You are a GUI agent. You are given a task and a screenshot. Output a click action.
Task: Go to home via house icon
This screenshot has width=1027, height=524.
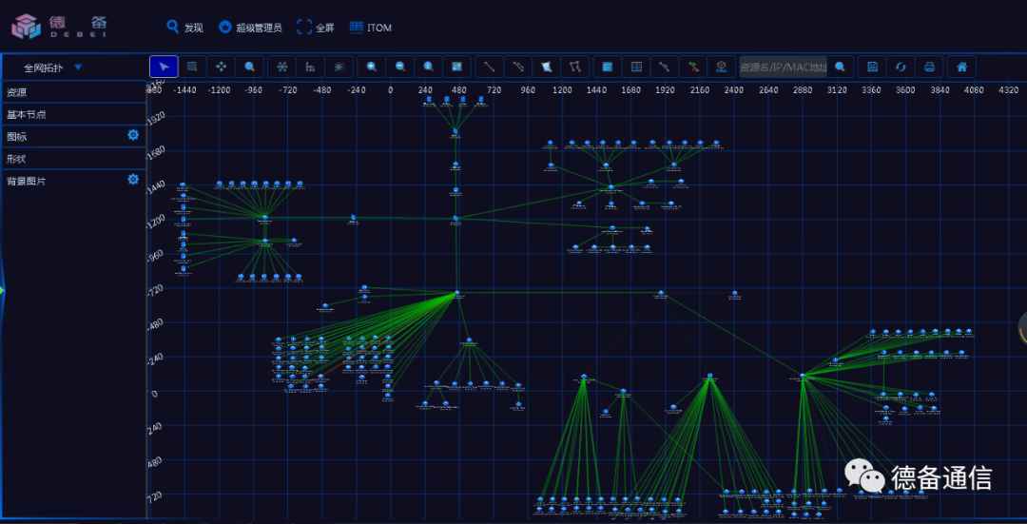[961, 67]
